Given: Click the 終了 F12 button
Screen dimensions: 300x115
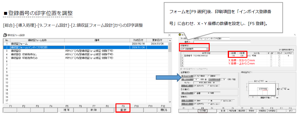Looking at the screenshot, I should click(x=291, y=111).
